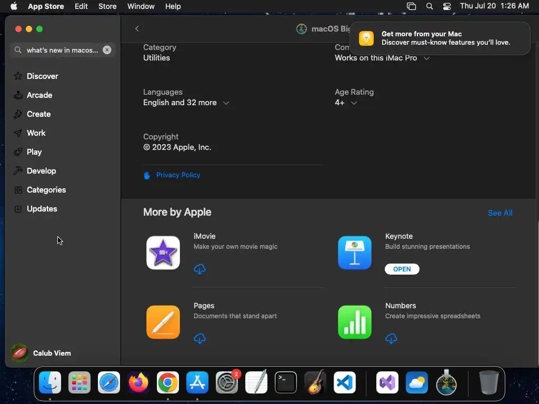Open the Store menu
This screenshot has width=539, height=404.
click(x=107, y=6)
